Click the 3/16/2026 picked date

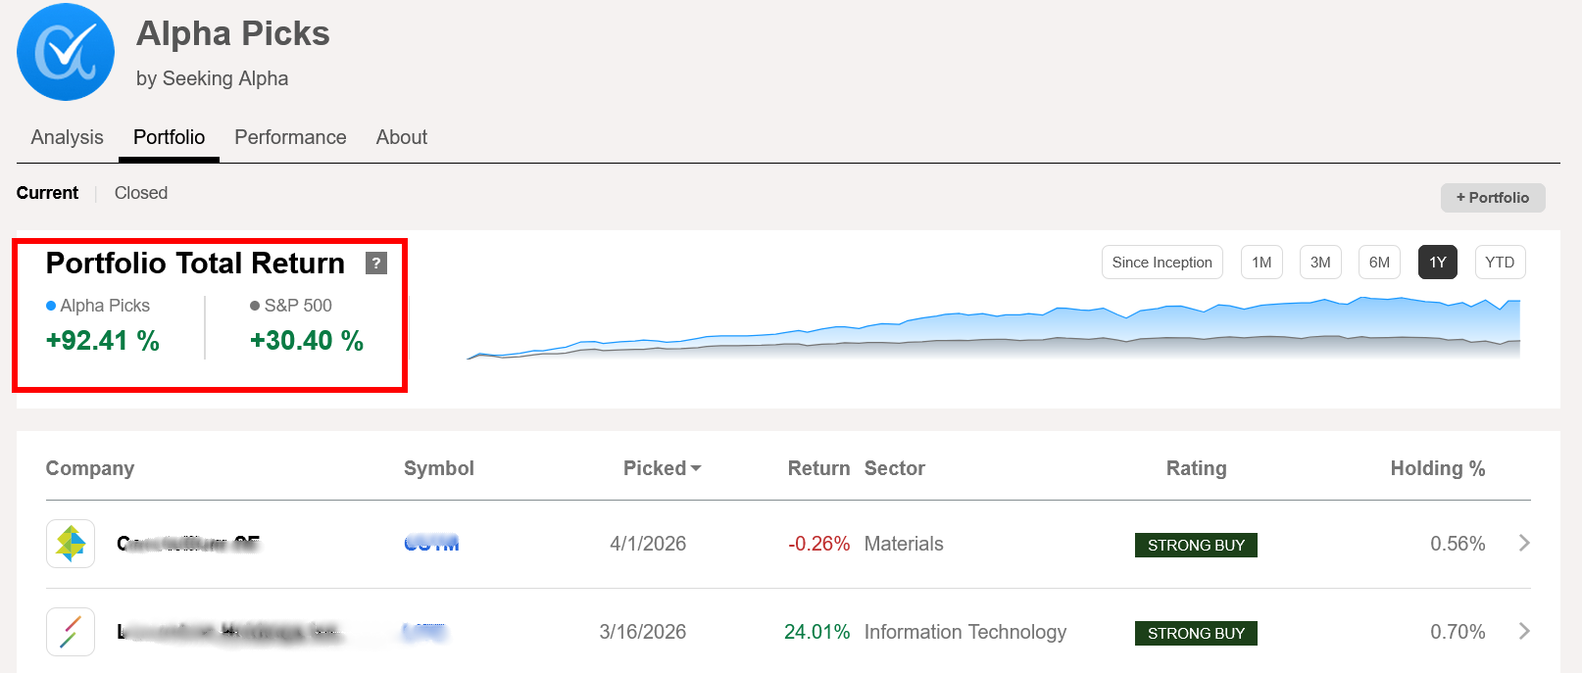(643, 632)
